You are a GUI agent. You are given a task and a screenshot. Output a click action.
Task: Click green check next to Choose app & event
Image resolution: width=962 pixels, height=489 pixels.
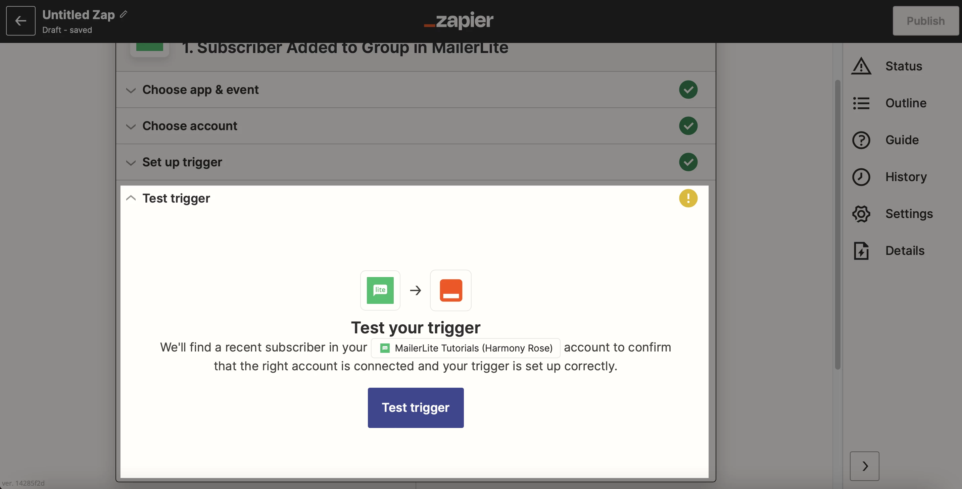click(688, 90)
